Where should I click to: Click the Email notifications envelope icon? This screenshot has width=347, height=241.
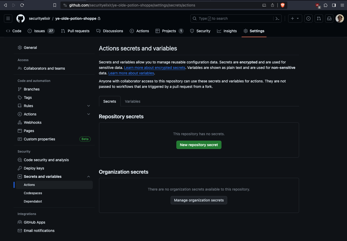click(20, 230)
